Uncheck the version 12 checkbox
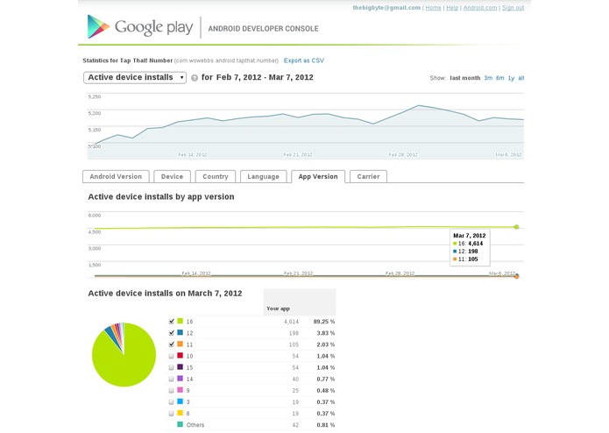 (x=171, y=333)
